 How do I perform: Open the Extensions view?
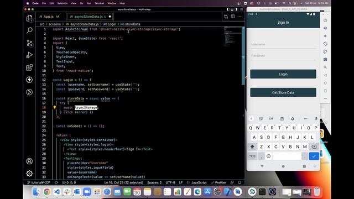29,67
